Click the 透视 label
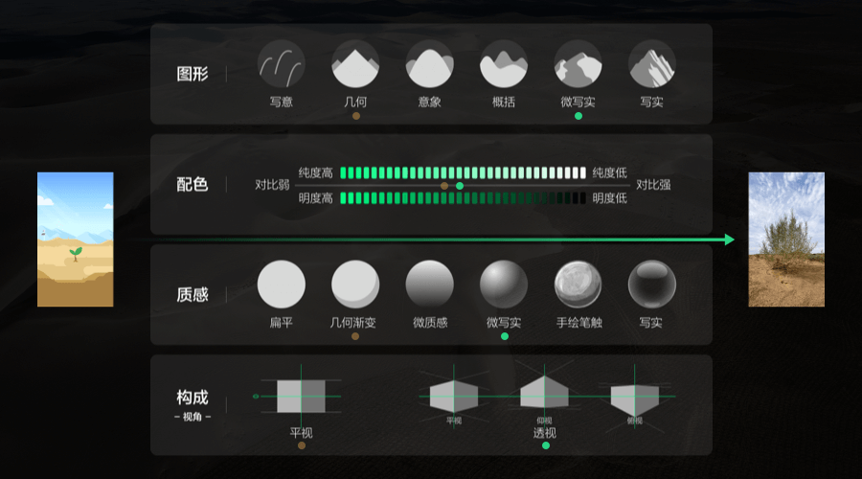This screenshot has width=862, height=479. pos(545,433)
